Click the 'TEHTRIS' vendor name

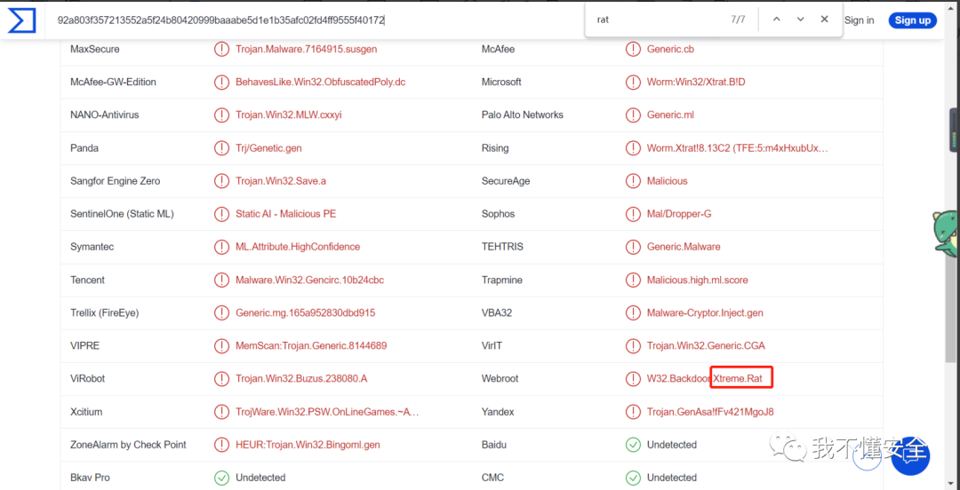502,247
